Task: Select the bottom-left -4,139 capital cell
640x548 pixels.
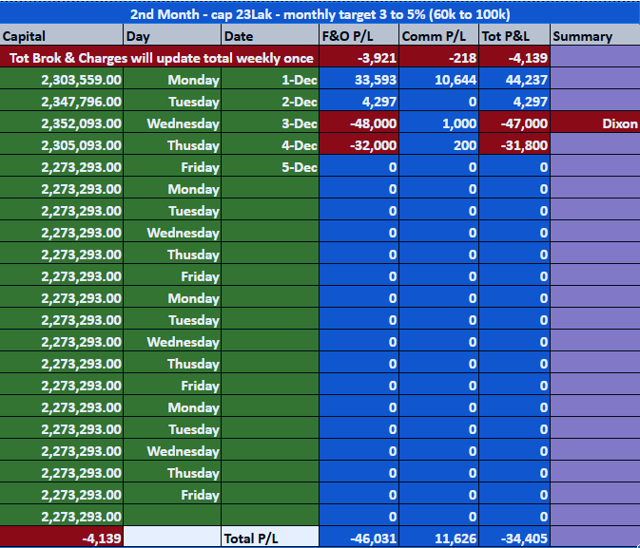Action: pyautogui.click(x=61, y=538)
